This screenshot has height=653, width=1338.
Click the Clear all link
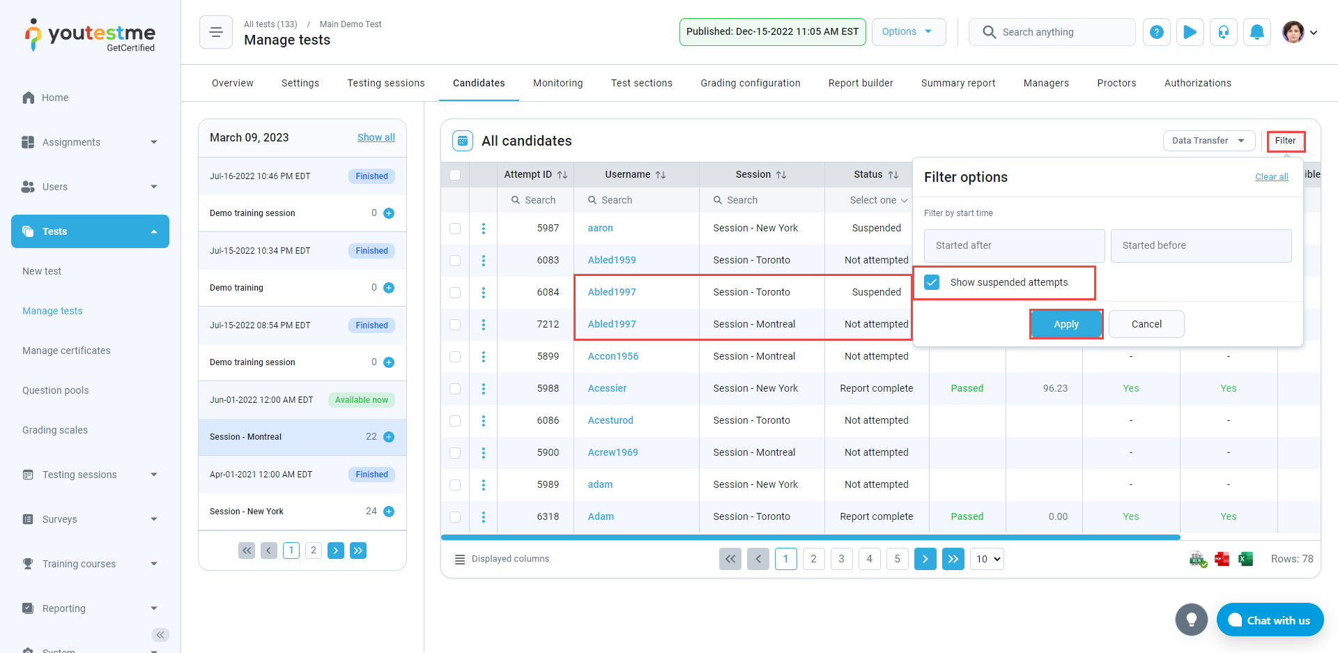click(1271, 177)
